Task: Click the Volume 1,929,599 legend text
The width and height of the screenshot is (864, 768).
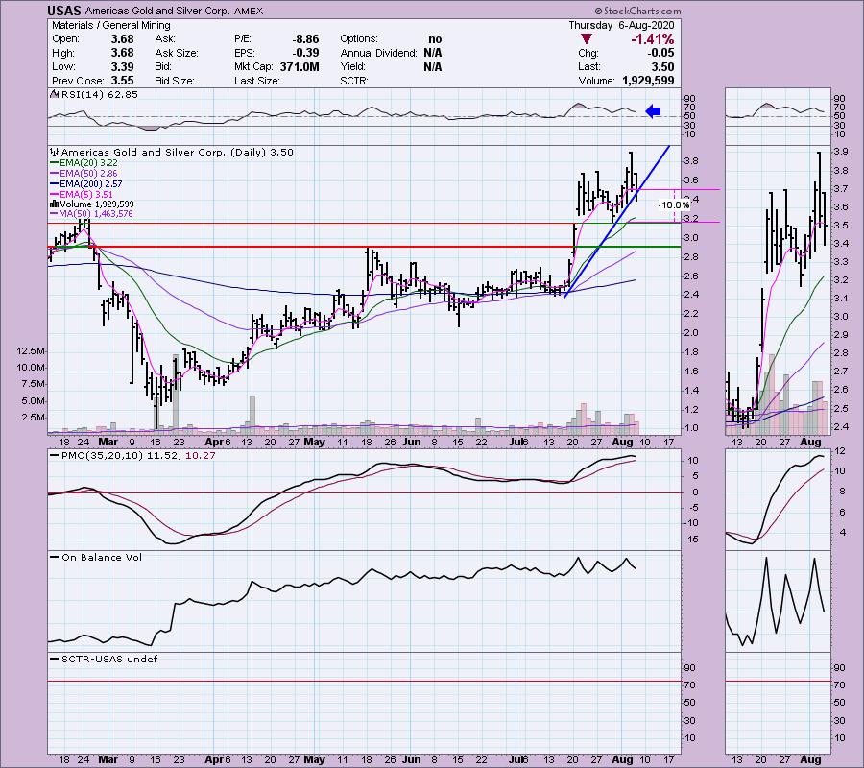Action: click(96, 204)
